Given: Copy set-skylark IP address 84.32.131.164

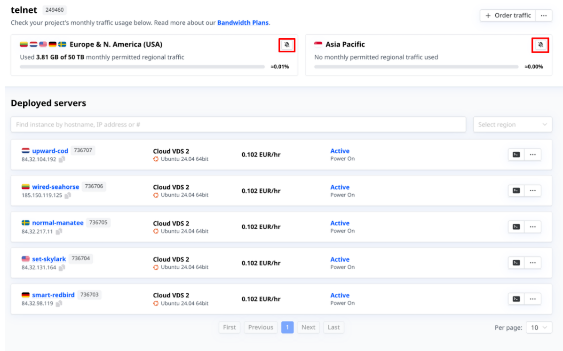Looking at the screenshot, I should point(62,268).
